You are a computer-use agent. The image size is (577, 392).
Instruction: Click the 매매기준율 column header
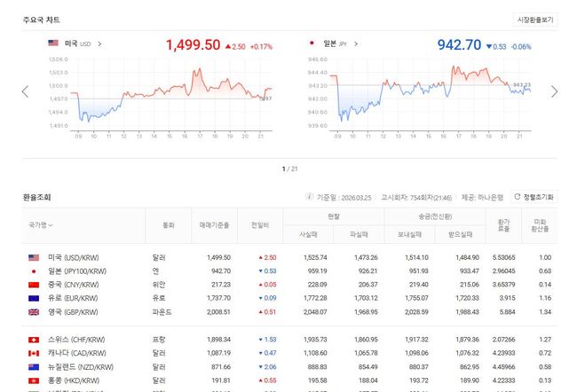(x=215, y=225)
